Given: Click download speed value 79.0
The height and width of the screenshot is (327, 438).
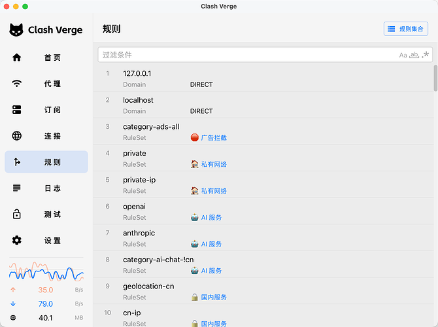Looking at the screenshot, I should (x=46, y=304).
